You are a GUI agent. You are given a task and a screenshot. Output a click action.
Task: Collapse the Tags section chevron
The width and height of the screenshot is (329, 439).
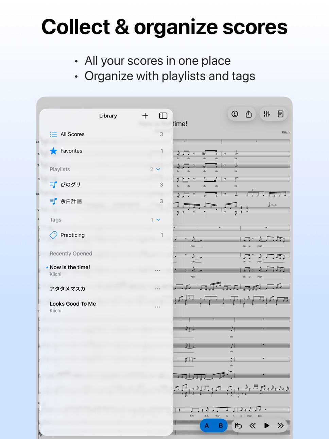coord(158,220)
